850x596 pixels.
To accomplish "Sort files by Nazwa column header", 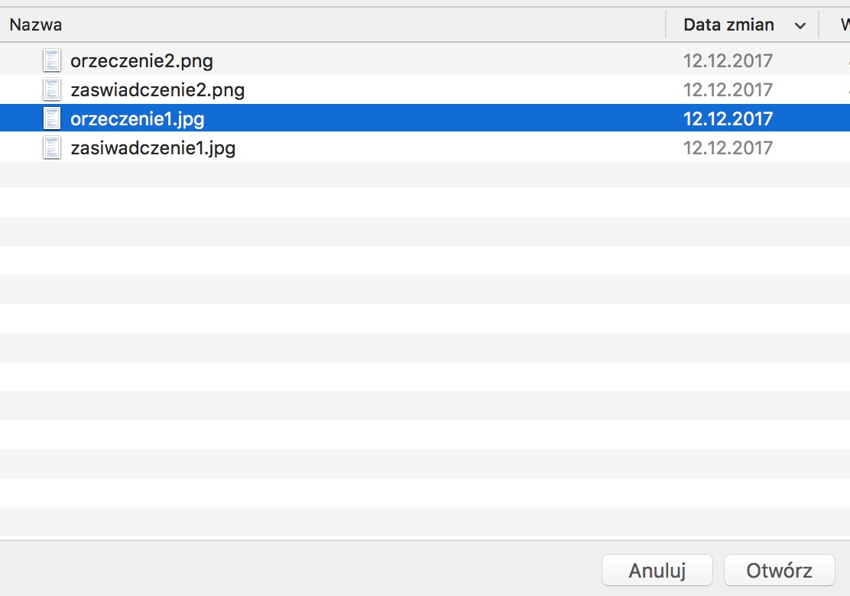I will coord(36,25).
